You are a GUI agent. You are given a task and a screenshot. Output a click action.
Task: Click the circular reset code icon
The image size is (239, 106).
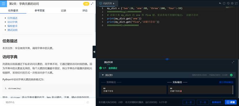224,3
